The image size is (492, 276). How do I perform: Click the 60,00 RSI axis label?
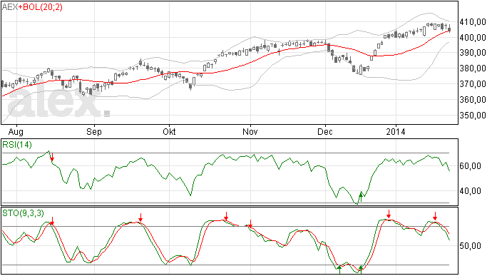pos(470,165)
